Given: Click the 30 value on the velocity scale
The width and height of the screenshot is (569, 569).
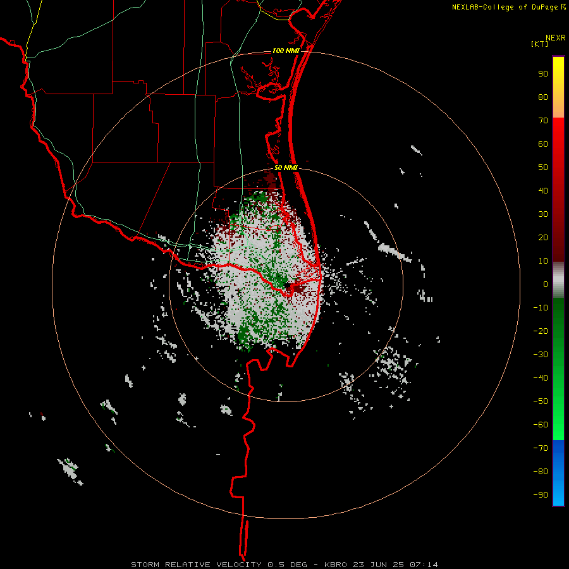Looking at the screenshot, I should click(543, 214).
